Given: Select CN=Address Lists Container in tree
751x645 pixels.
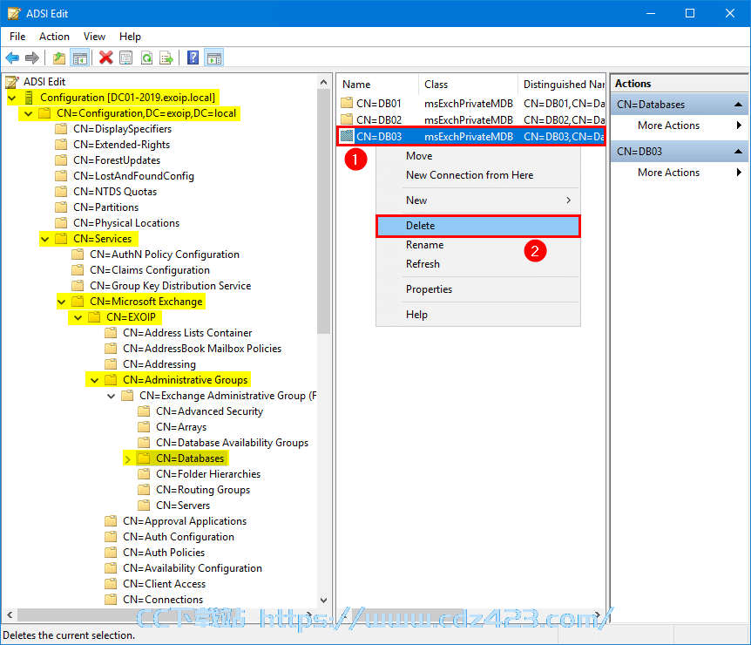Looking at the screenshot, I should pyautogui.click(x=186, y=333).
